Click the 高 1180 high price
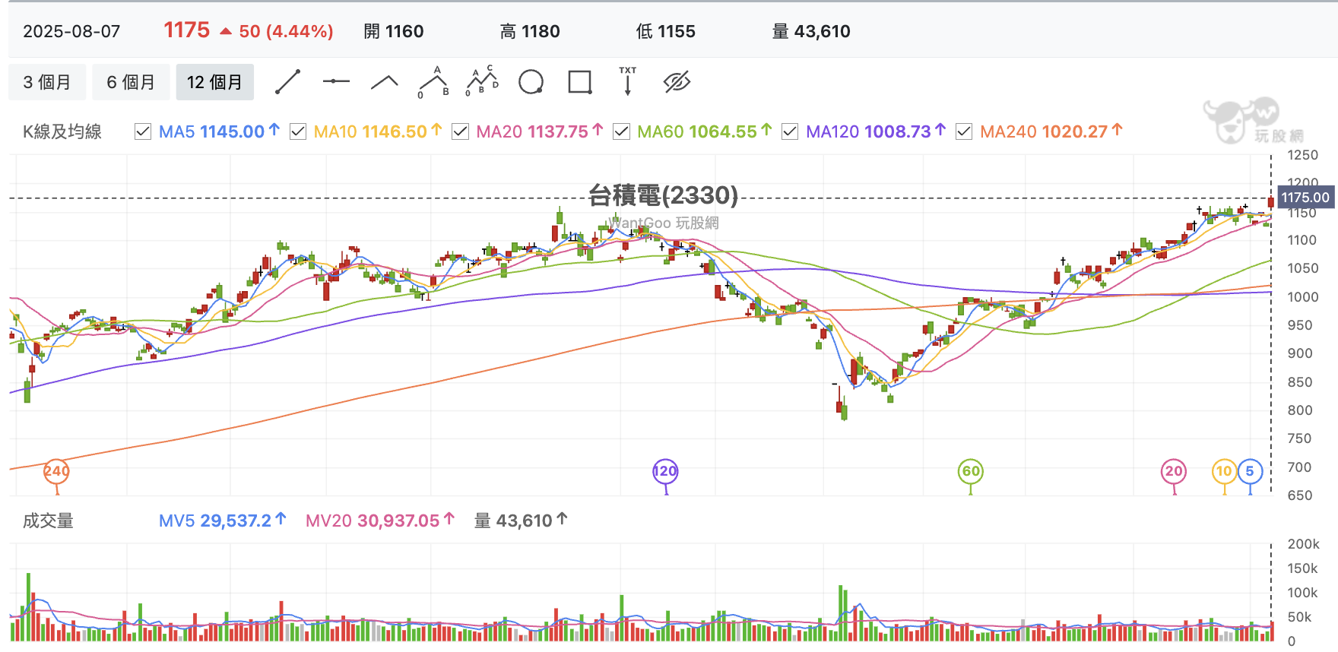Image resolution: width=1338 pixels, height=652 pixels. [530, 31]
